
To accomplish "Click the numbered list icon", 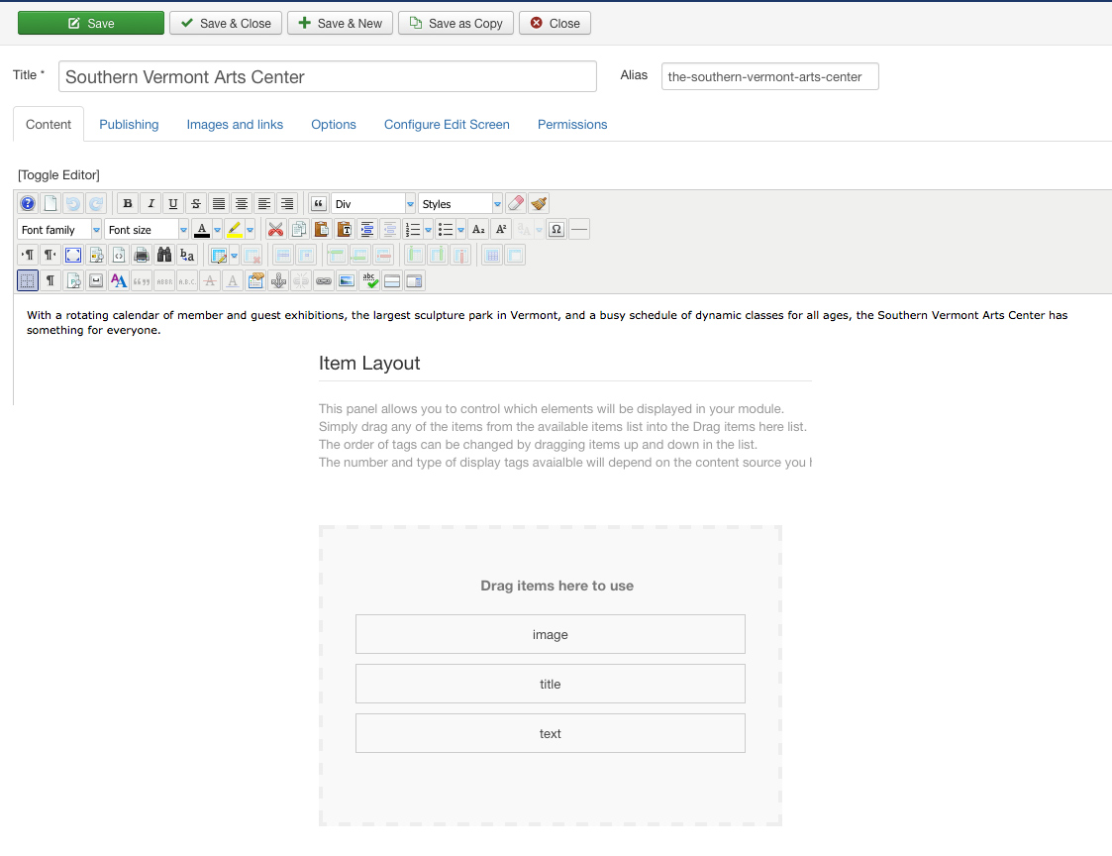I will point(413,229).
